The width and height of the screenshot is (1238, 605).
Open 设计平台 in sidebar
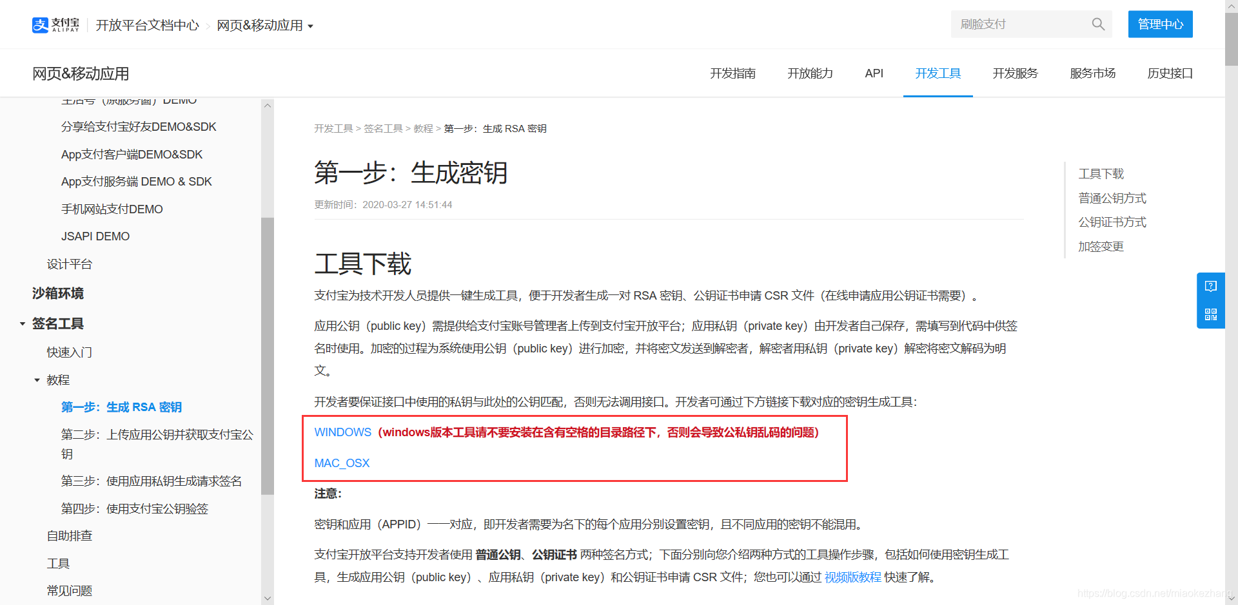(x=70, y=264)
